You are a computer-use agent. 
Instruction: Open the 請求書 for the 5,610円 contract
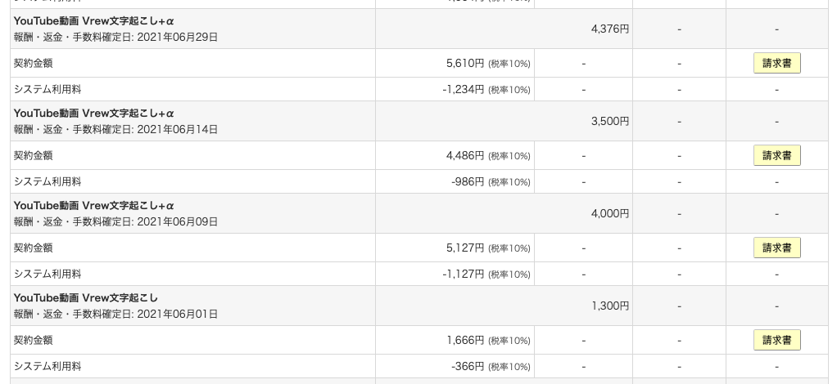[776, 64]
